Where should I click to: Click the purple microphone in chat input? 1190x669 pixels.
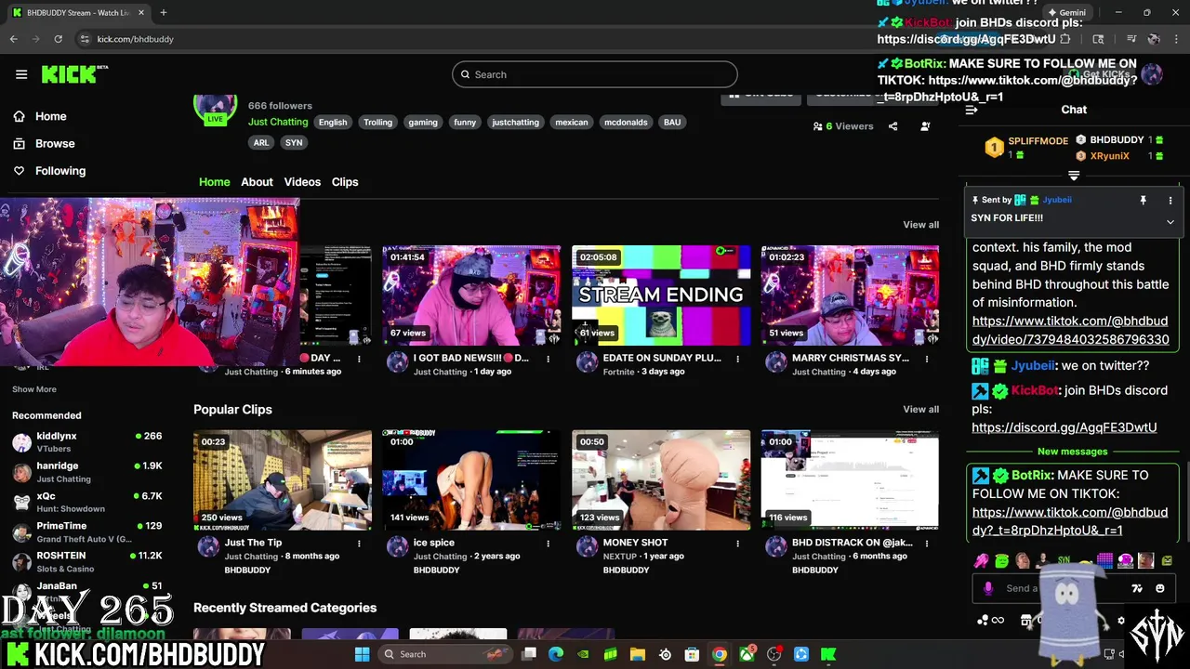click(x=988, y=588)
